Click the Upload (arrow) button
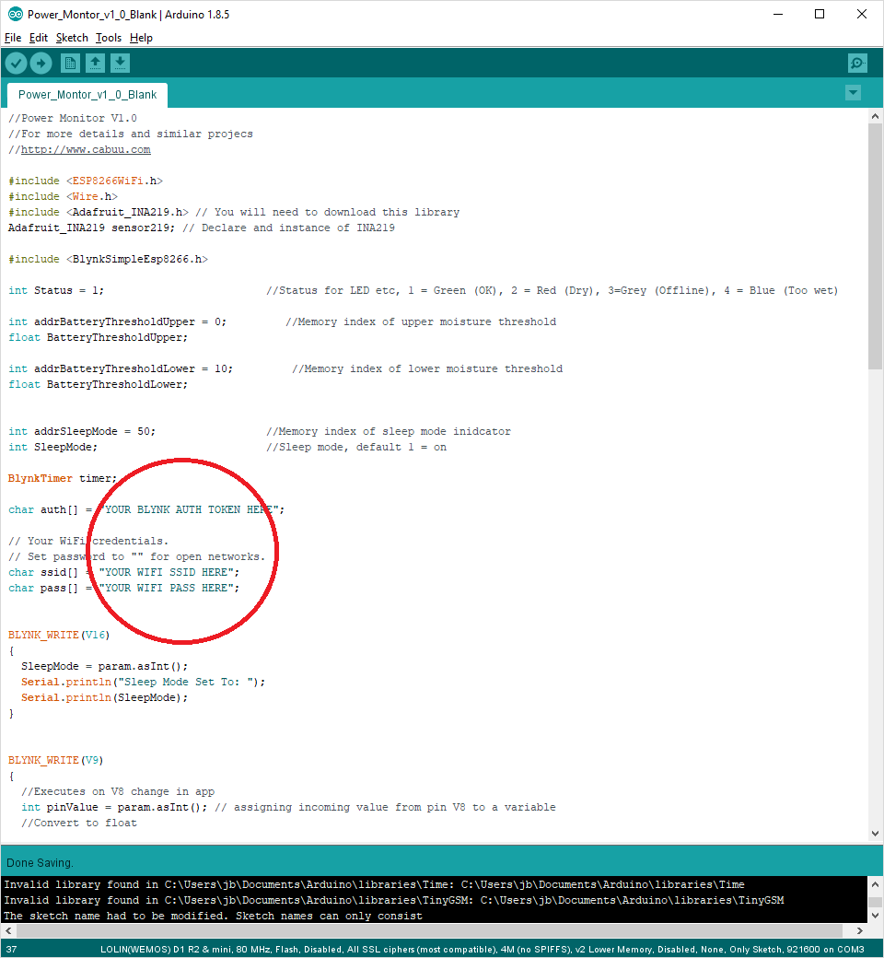 41,63
